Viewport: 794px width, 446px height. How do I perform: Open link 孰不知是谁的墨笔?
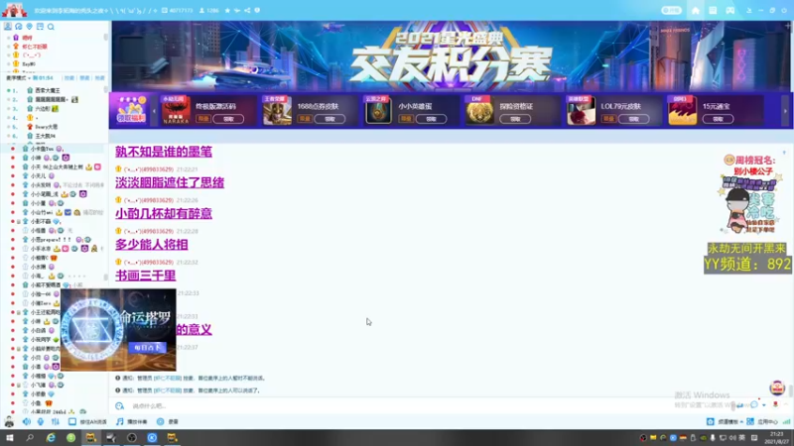(x=164, y=152)
